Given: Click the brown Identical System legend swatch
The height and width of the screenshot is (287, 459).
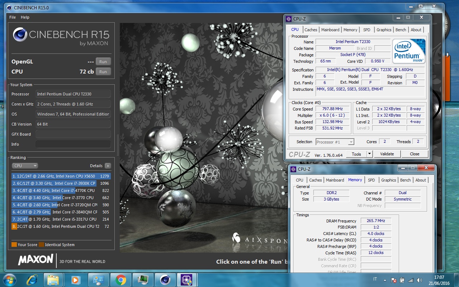Looking at the screenshot, I should 41,245.
